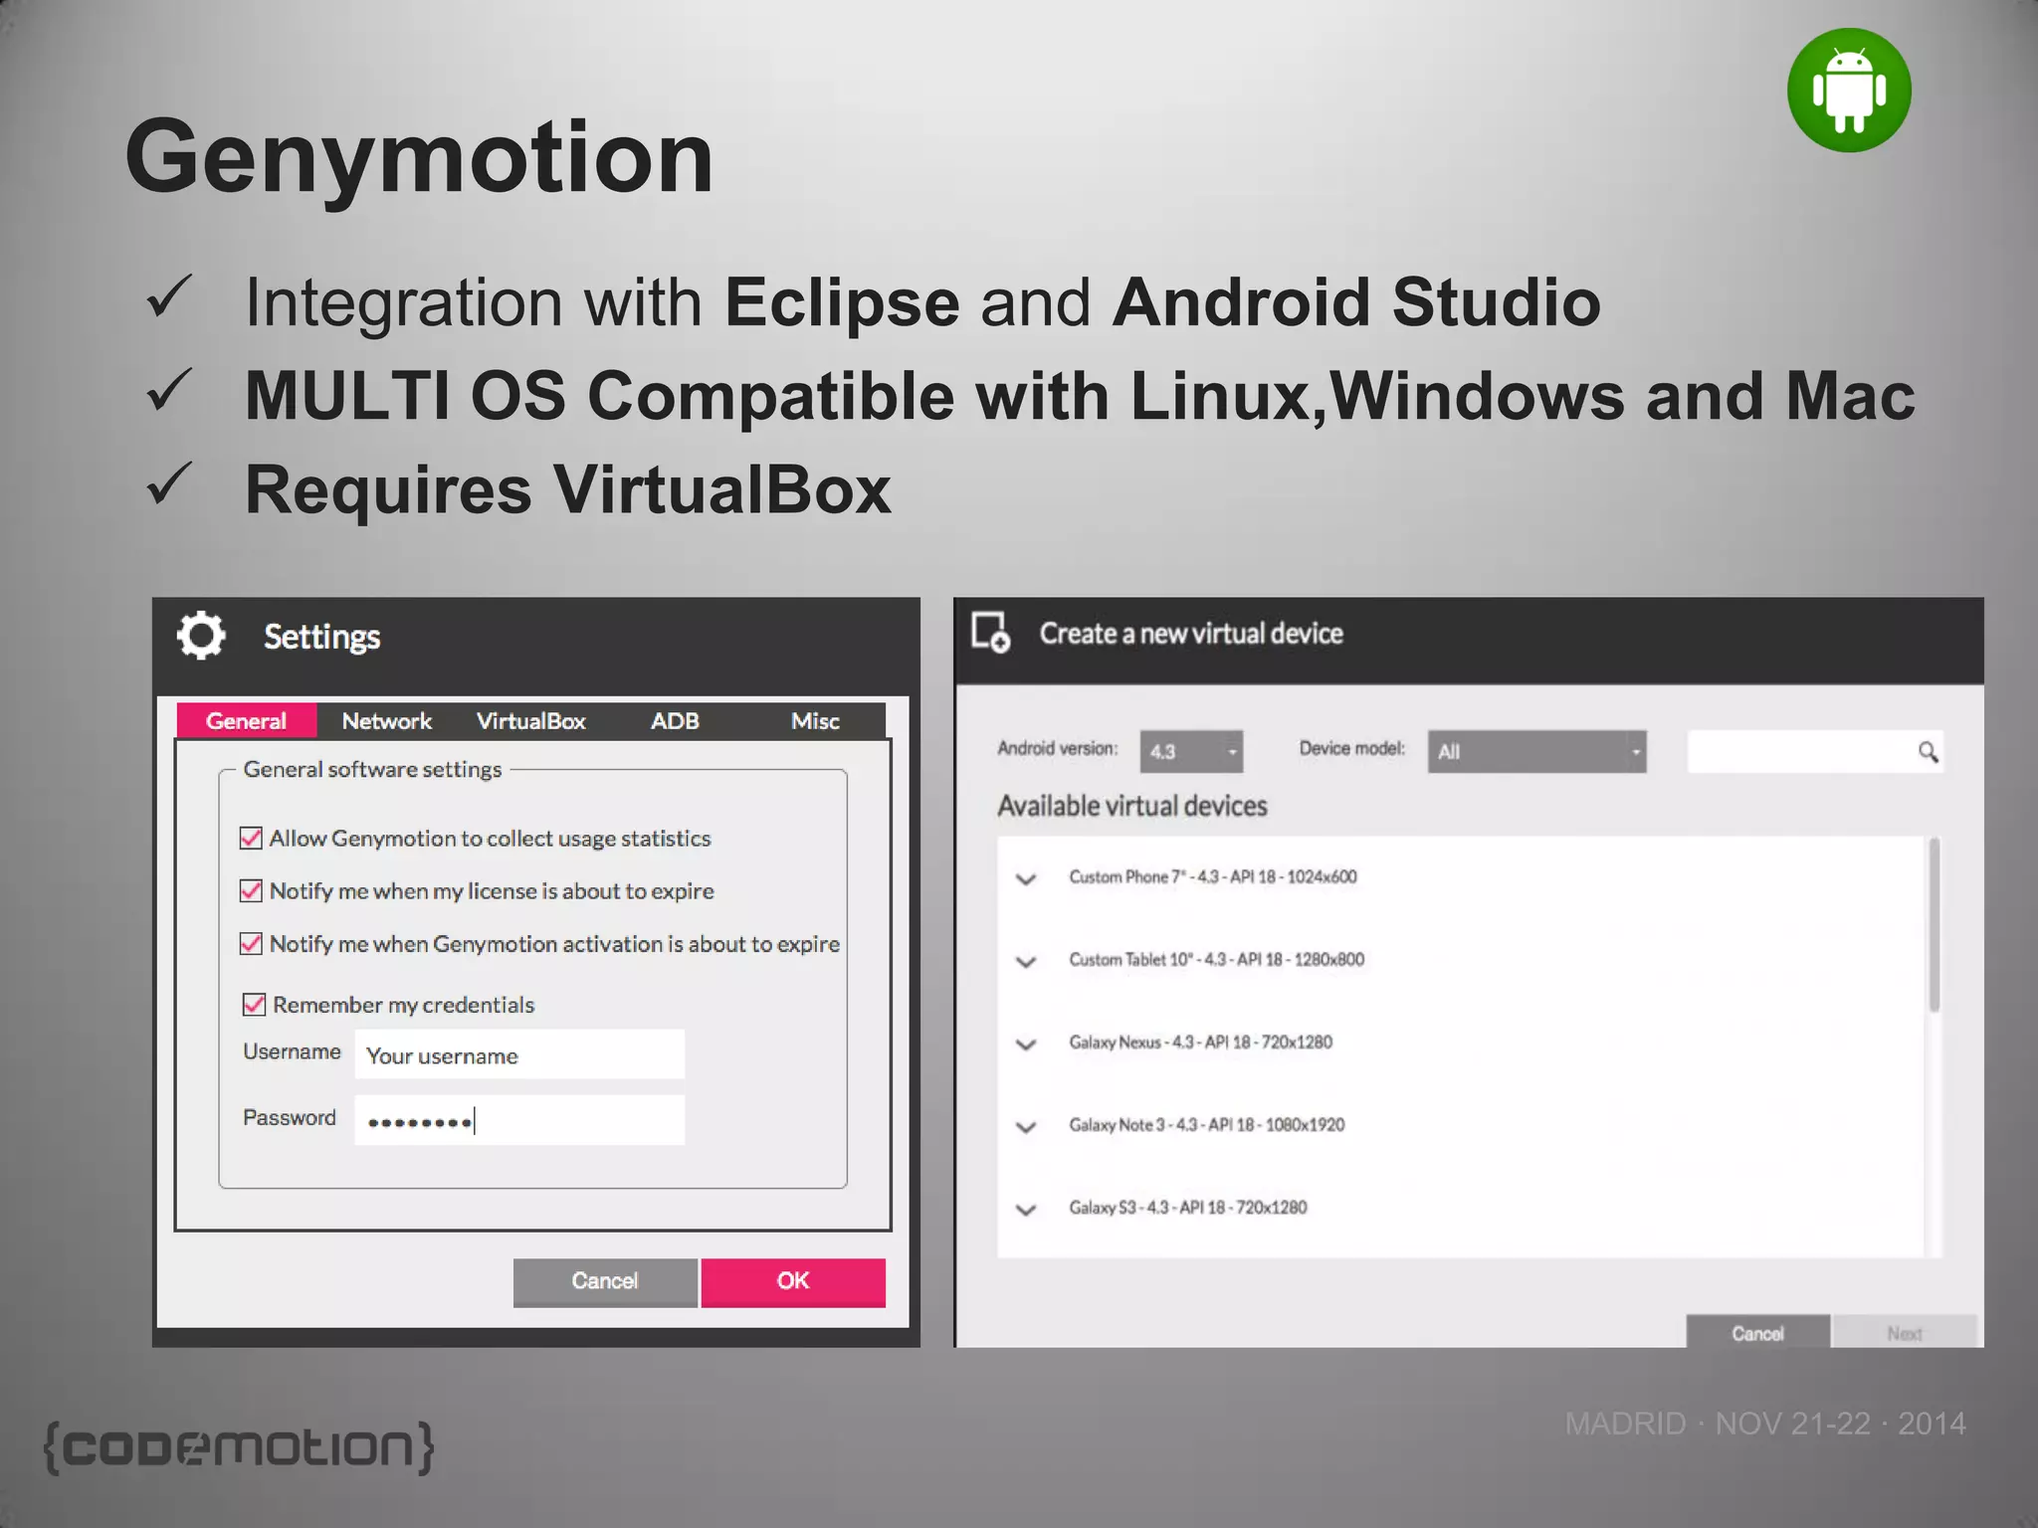The width and height of the screenshot is (2038, 1528).
Task: Toggle Allow Genymotion to collect usage statistics
Action: point(251,838)
